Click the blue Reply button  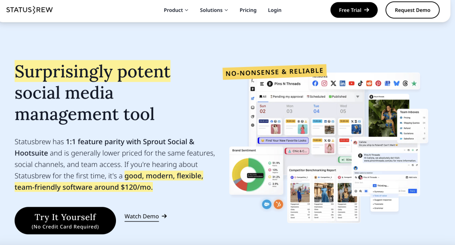pyautogui.click(x=413, y=191)
